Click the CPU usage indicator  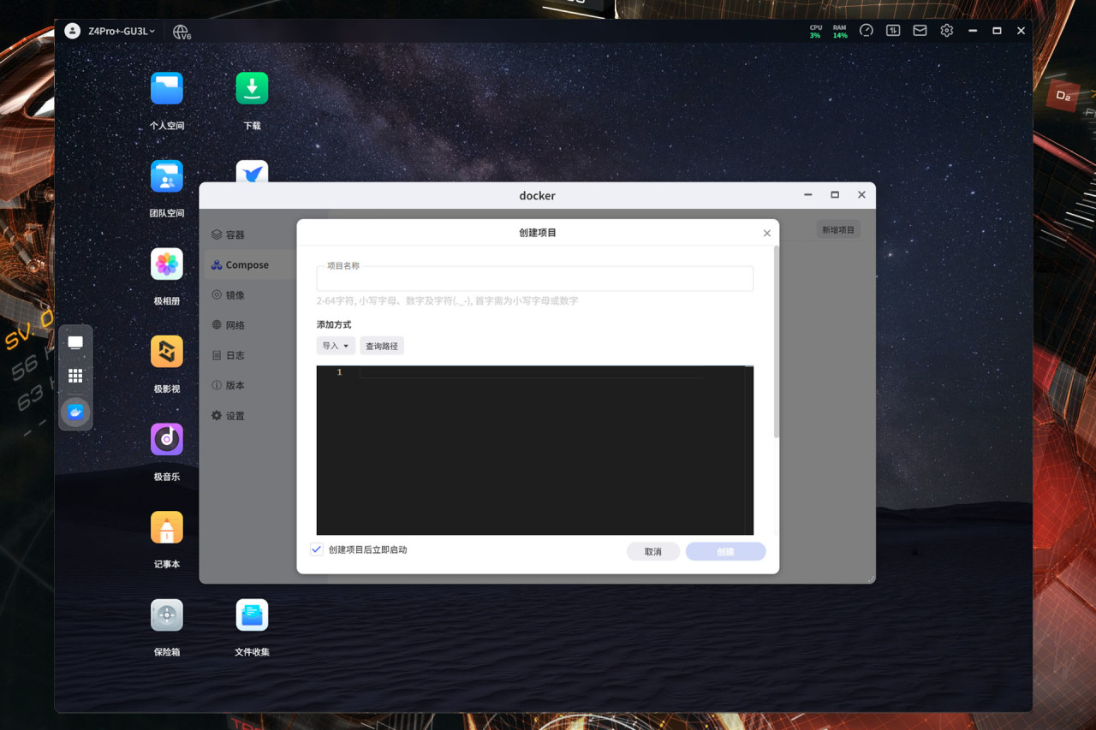815,31
